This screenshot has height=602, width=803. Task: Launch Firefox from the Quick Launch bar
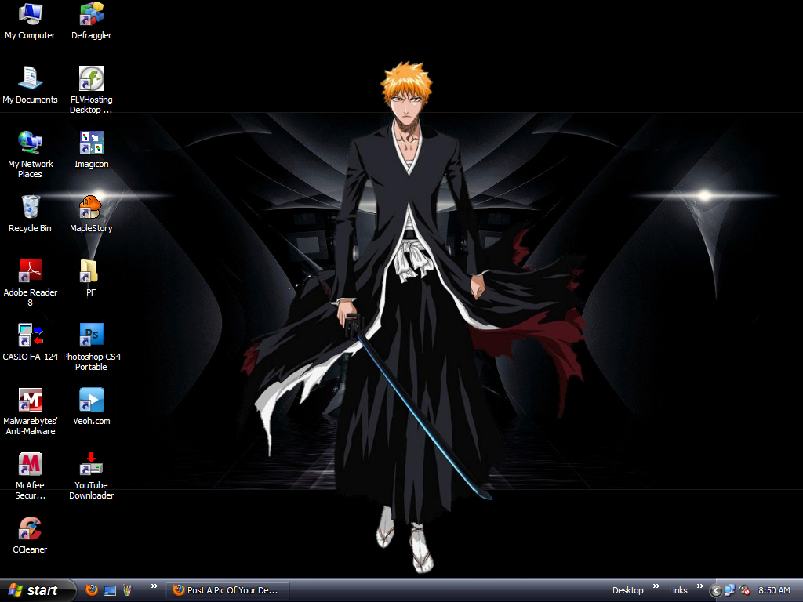pyautogui.click(x=92, y=589)
